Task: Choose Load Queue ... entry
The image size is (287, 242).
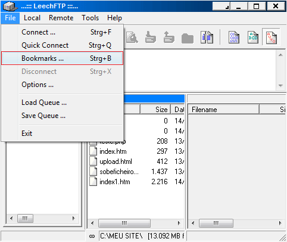Action: click(63, 103)
